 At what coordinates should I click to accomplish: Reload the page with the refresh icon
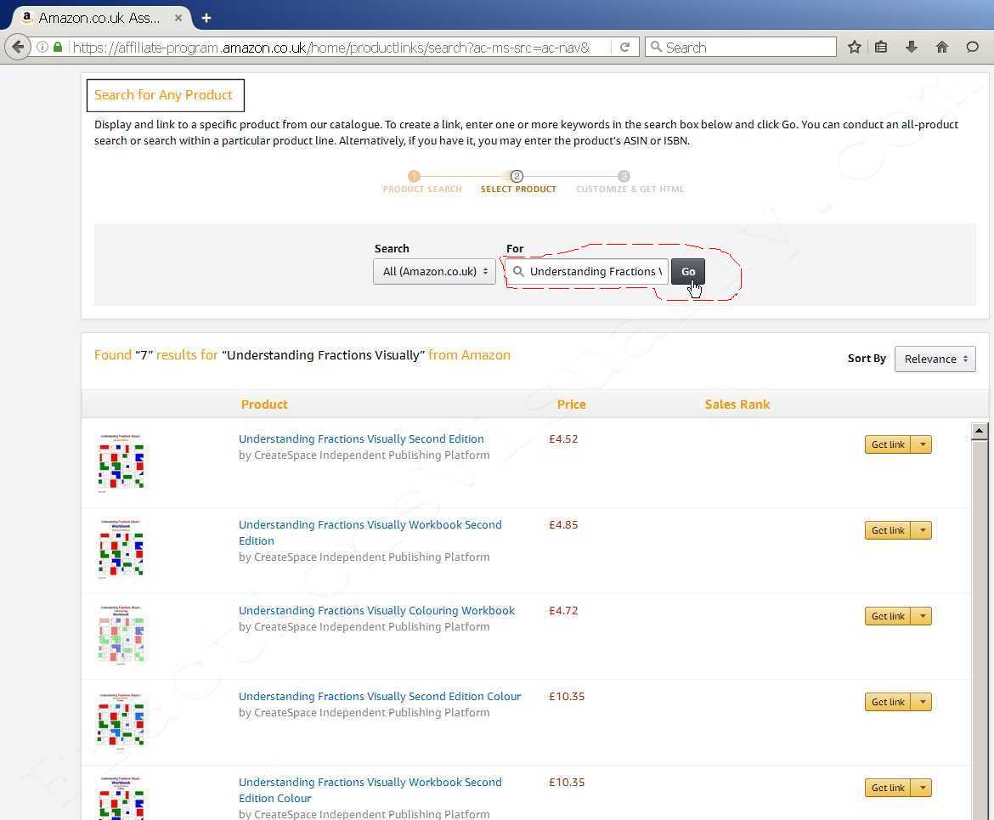(x=624, y=47)
